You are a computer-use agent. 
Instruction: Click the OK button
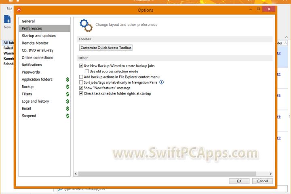(x=239, y=181)
